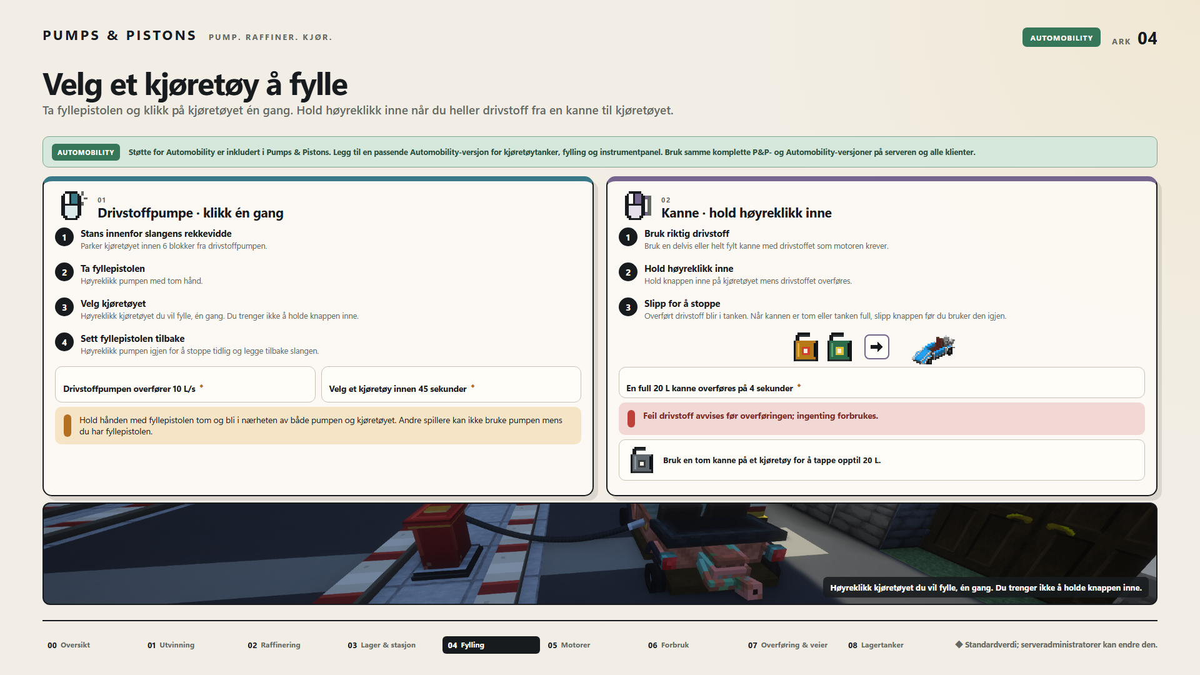Click the blue race car icon
Viewport: 1200px width, 675px height.
point(934,349)
